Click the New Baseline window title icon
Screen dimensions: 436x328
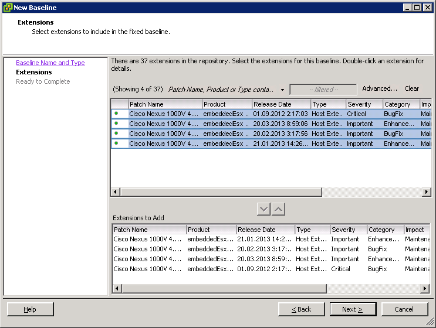tap(8, 8)
